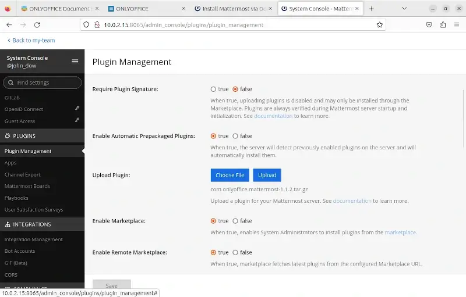Click the browser Back arrow
This screenshot has width=466, height=297.
pyautogui.click(x=9, y=25)
